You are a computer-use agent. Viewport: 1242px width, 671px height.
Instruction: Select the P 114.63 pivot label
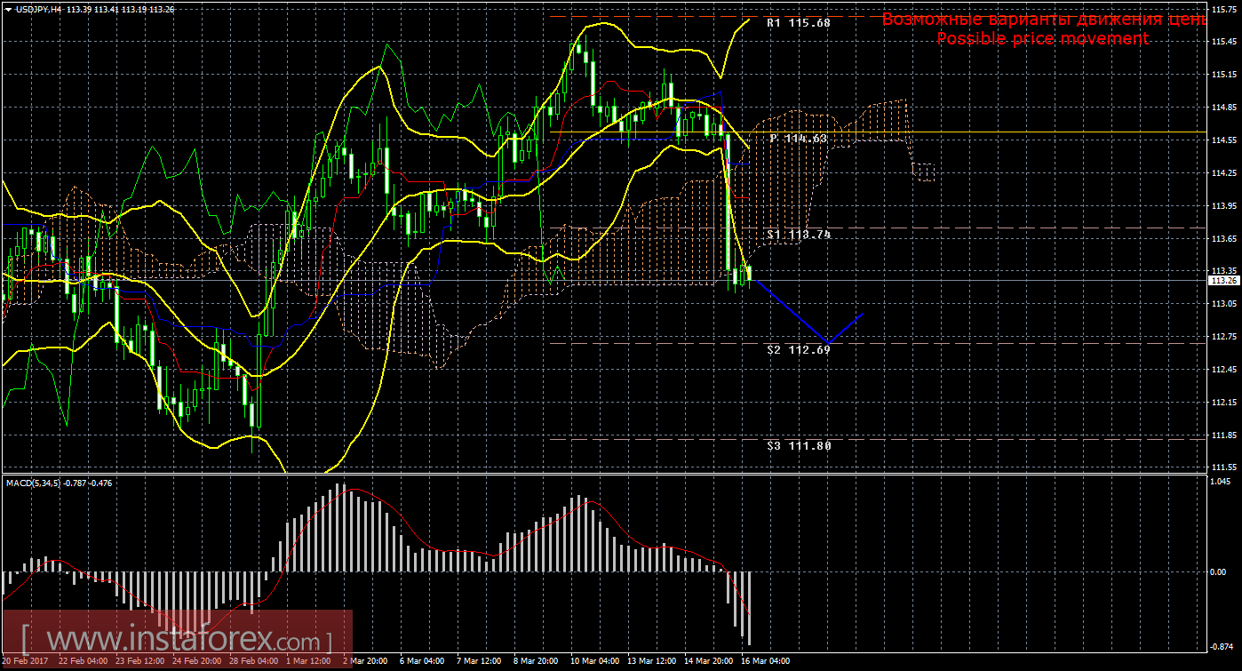click(x=798, y=139)
